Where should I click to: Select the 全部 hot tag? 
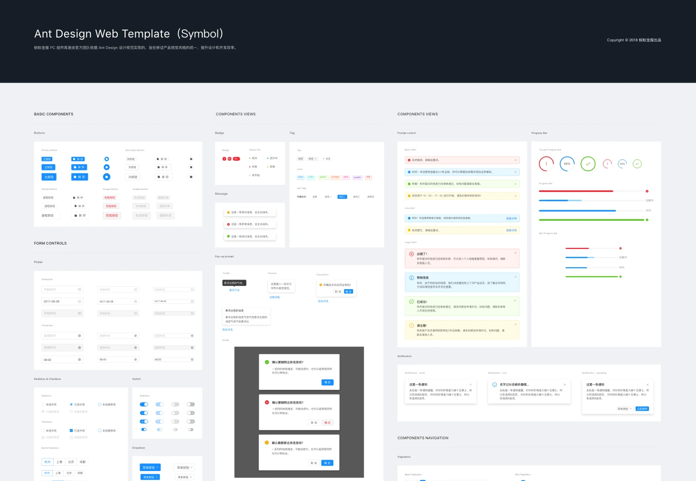pos(315,197)
